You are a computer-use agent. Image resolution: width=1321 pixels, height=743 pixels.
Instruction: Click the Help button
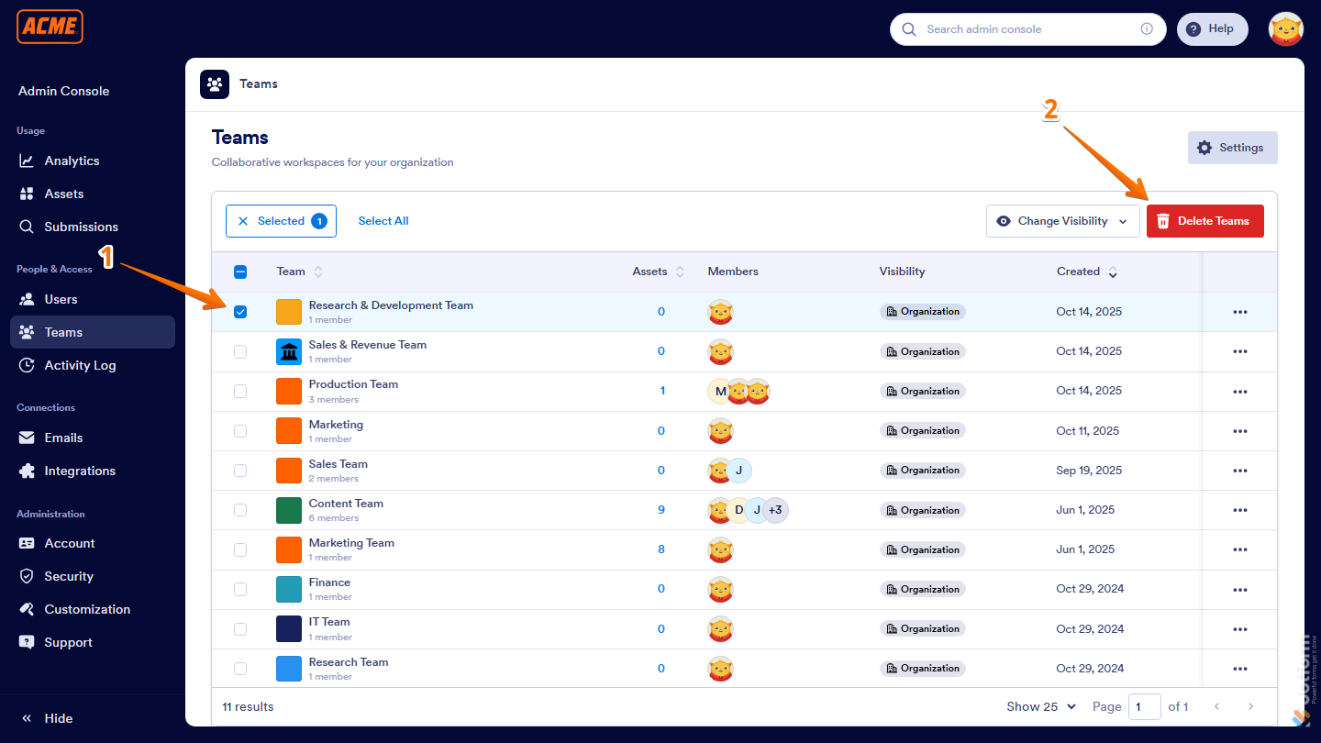tap(1213, 29)
